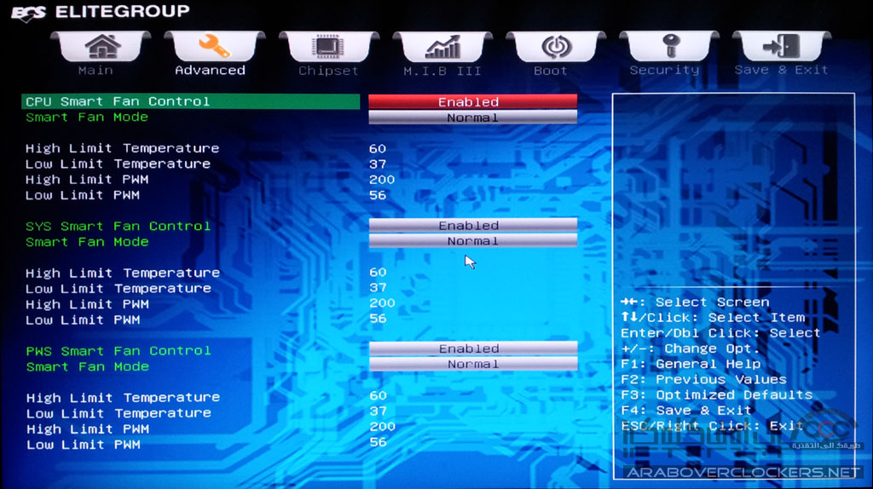The height and width of the screenshot is (489, 873).
Task: Select the CPU Smart Fan Control label
Action: point(118,101)
